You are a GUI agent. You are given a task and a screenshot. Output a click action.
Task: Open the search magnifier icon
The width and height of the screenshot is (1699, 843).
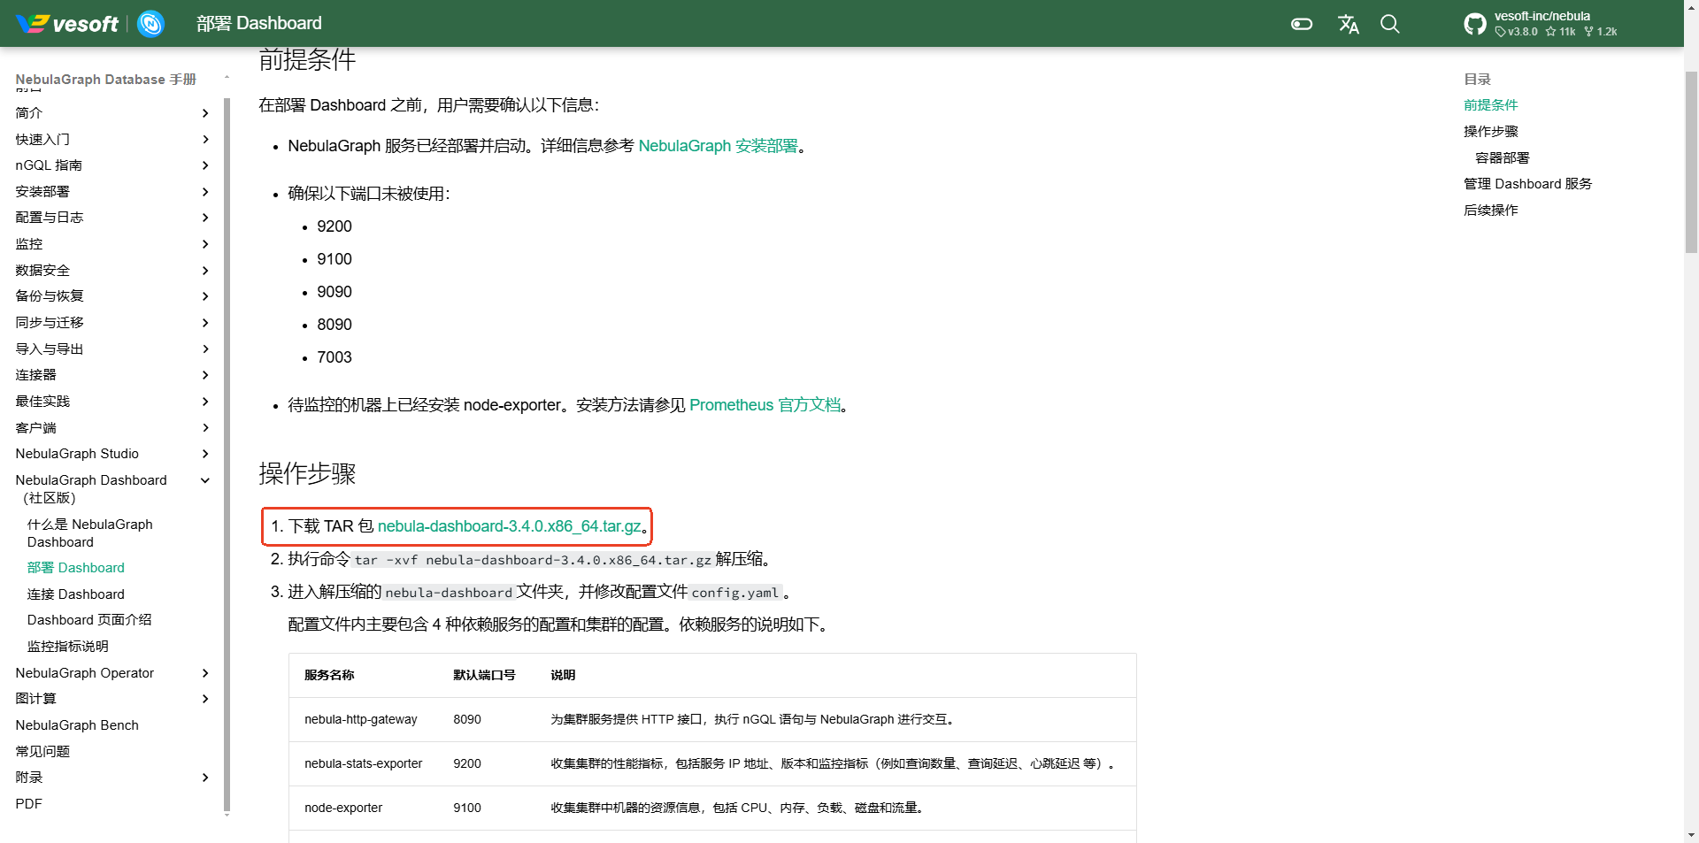tap(1390, 24)
